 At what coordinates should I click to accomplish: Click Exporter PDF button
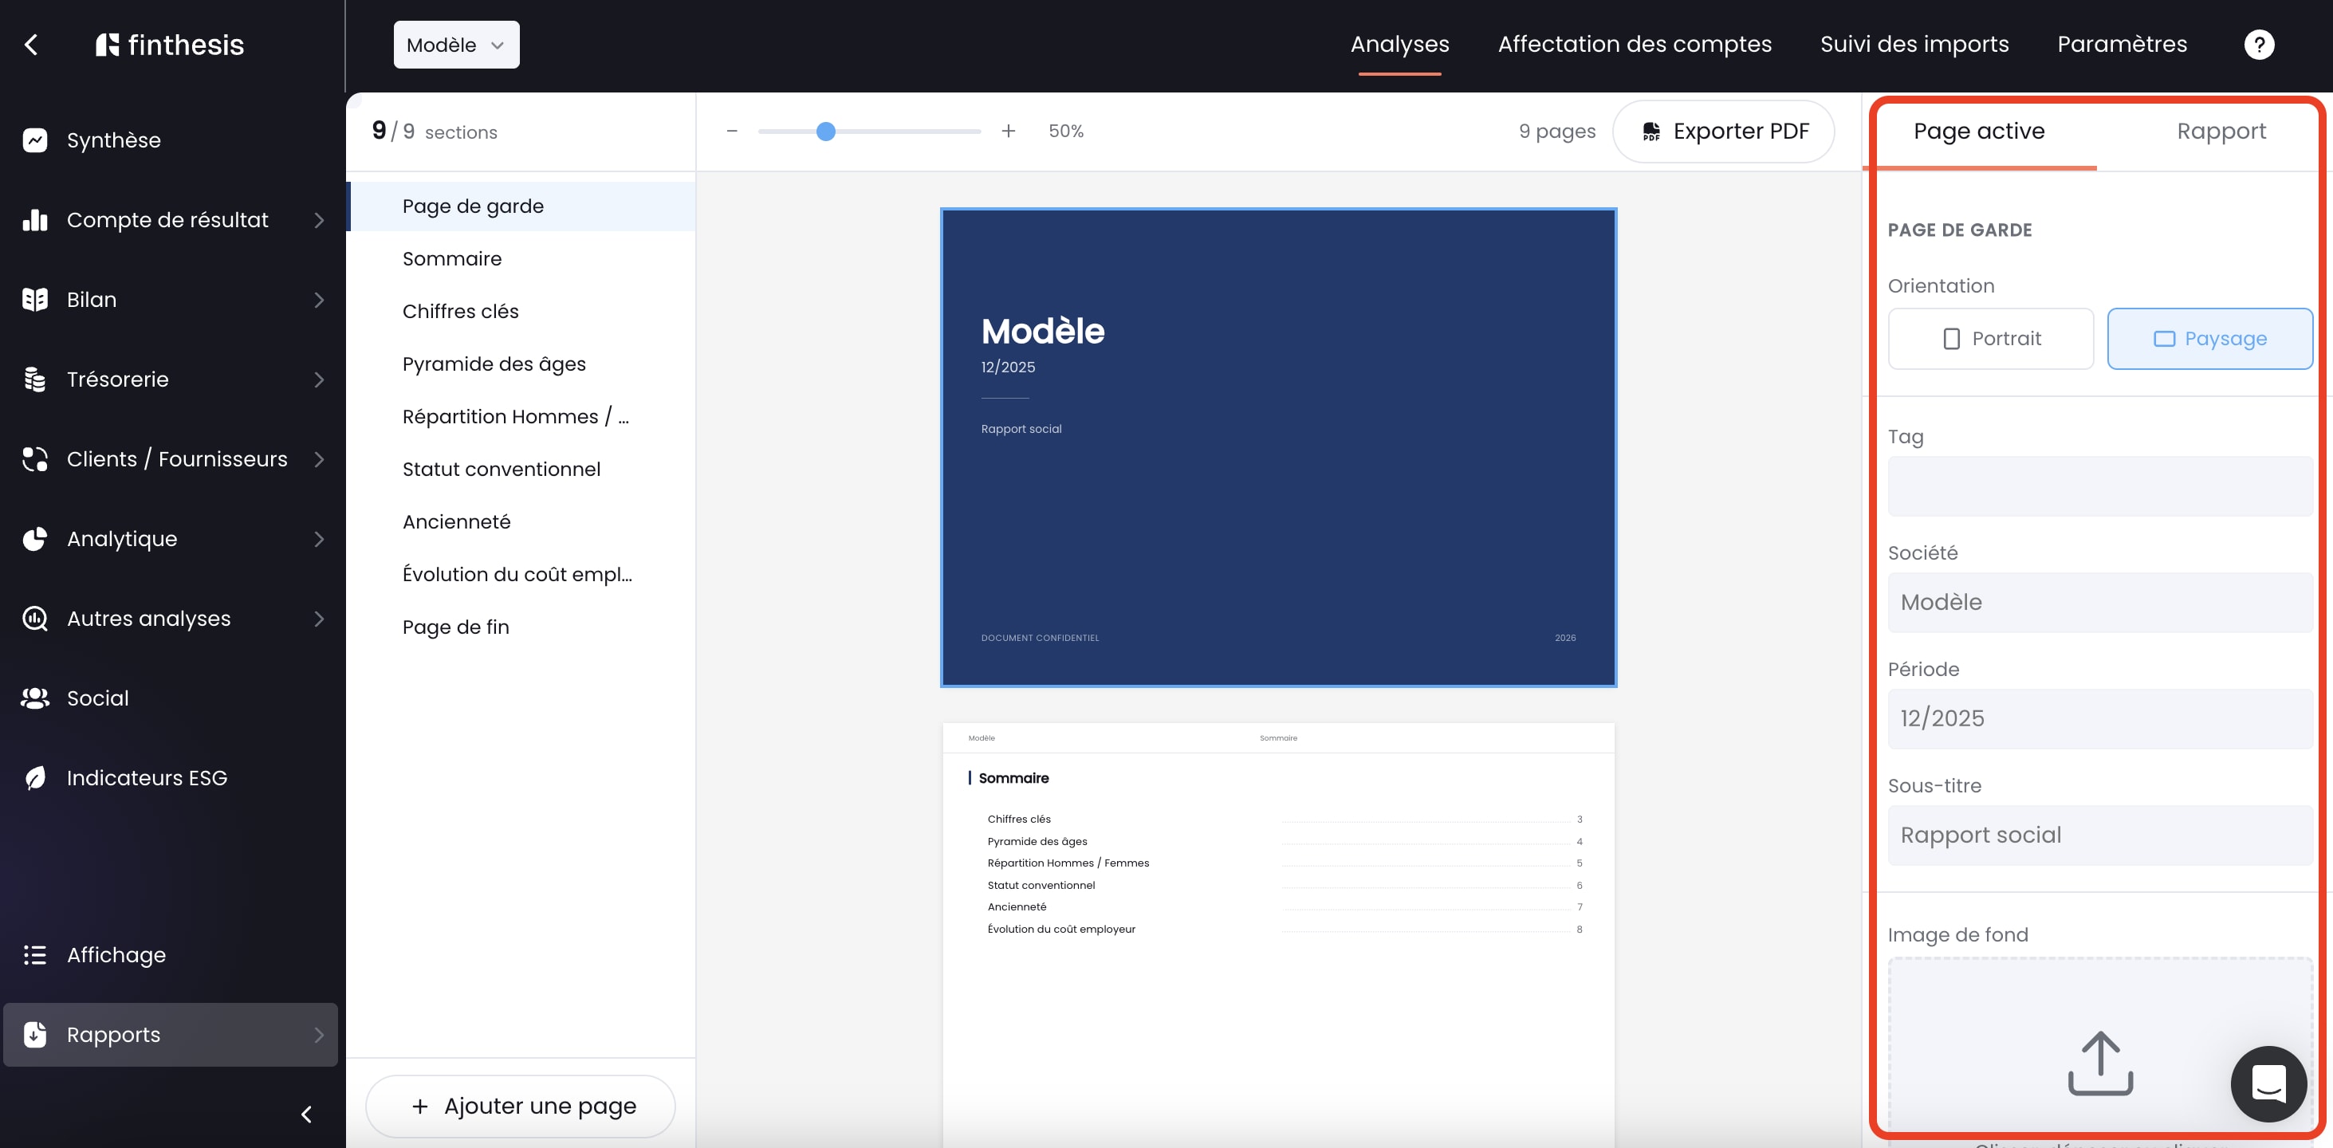(1724, 132)
